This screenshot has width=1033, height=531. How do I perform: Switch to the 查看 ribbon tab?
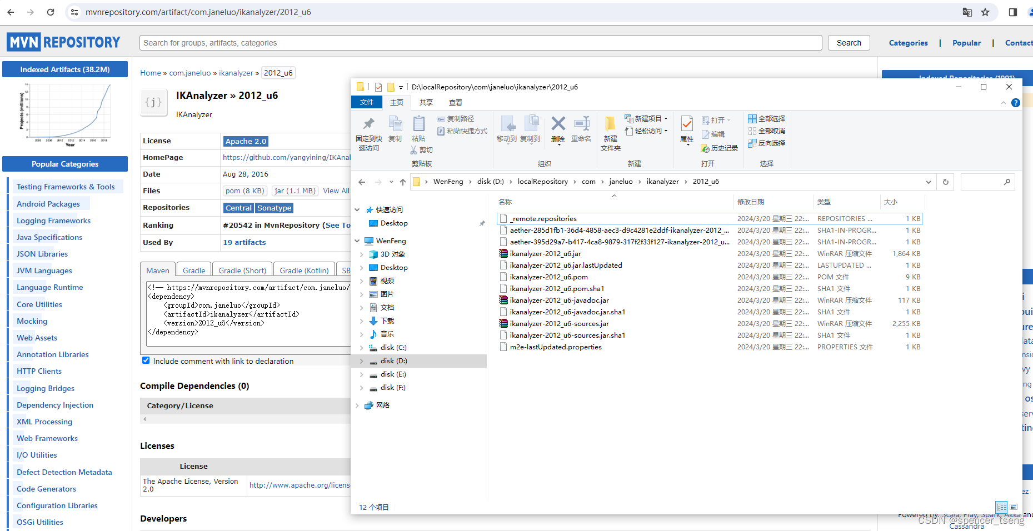(x=455, y=102)
